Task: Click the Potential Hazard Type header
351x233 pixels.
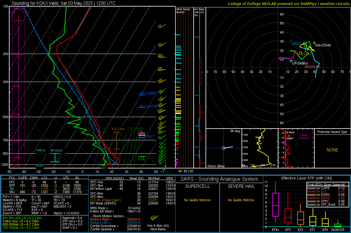Action: tap(332, 132)
